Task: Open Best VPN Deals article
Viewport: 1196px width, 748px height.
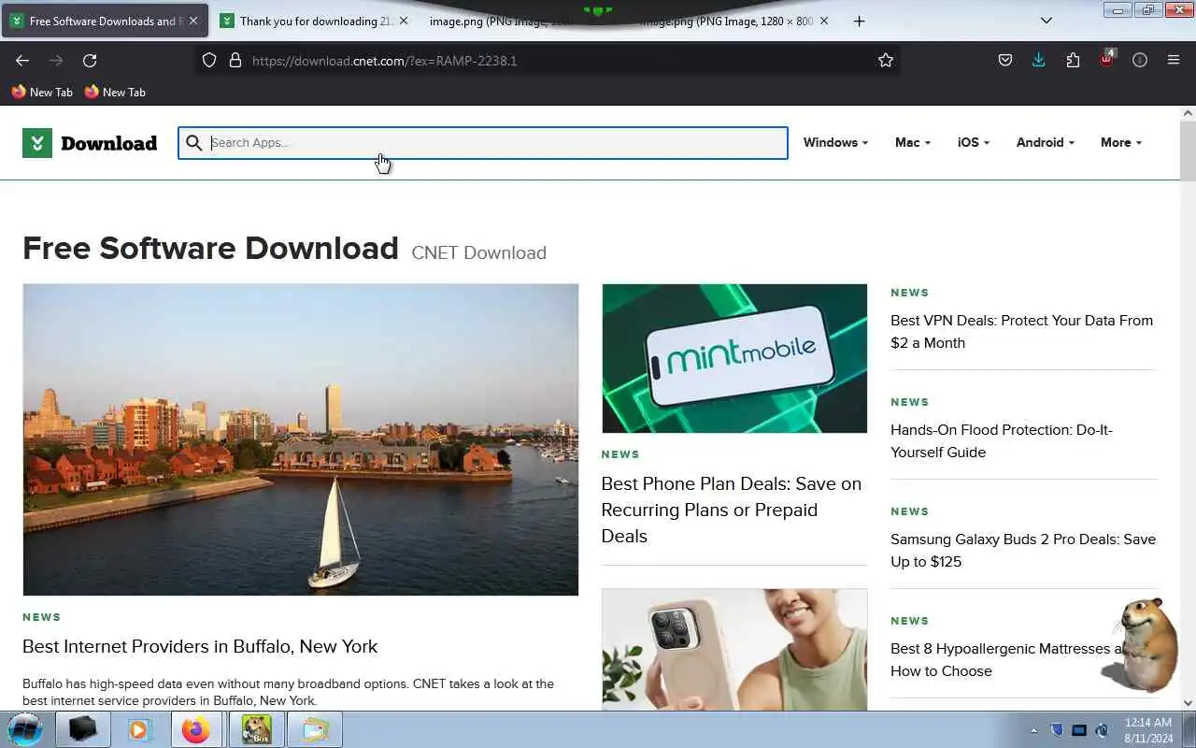Action: click(1021, 331)
